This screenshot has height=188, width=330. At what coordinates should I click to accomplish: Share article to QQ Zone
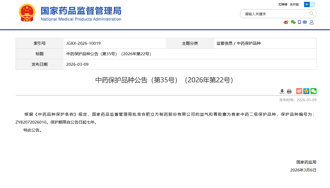[x=306, y=91]
